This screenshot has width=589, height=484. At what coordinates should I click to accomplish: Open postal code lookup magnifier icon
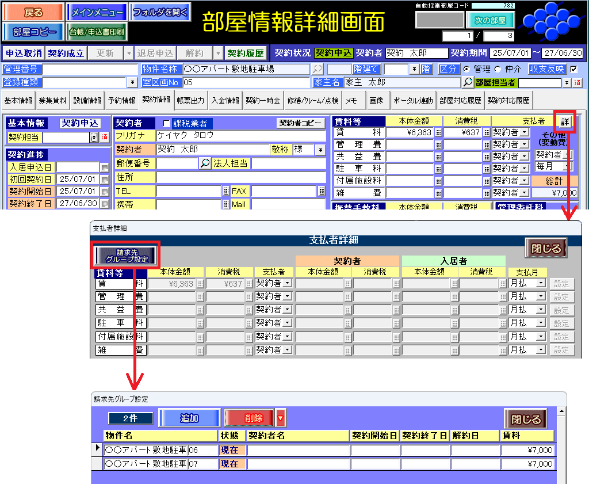tap(205, 163)
